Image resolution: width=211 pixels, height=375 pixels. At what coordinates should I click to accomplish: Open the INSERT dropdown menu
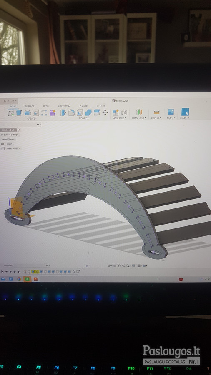click(x=171, y=118)
